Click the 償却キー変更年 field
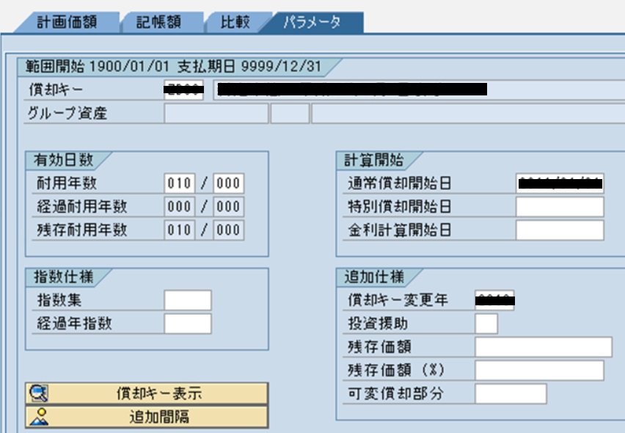Screen dimensions: 625x433 pyautogui.click(x=495, y=300)
